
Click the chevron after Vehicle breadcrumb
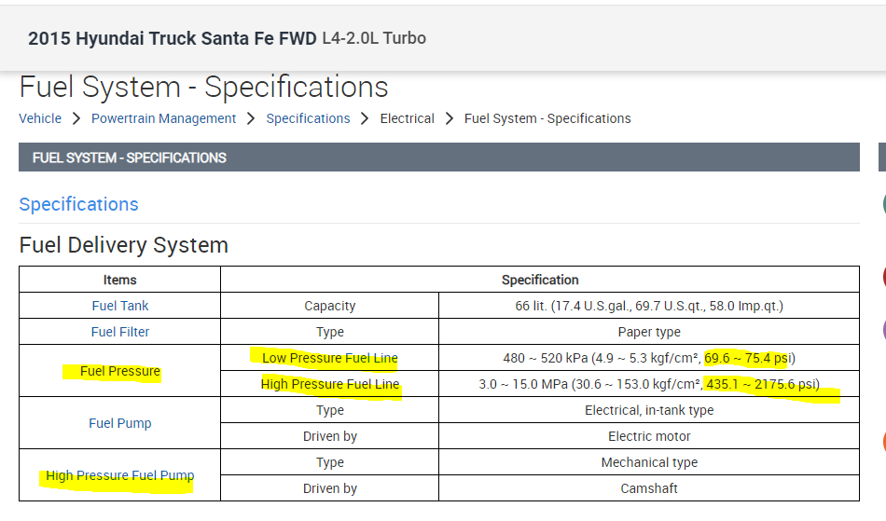76,118
